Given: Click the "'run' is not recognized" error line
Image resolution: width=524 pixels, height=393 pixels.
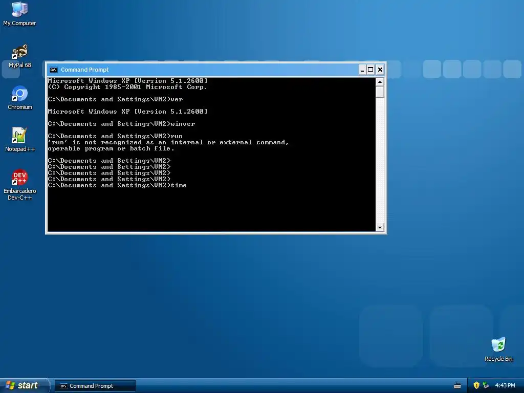Looking at the screenshot, I should click(x=168, y=142).
